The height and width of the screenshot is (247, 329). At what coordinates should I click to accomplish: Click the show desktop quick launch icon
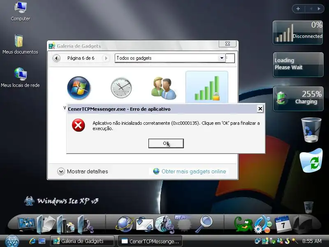coord(42,241)
